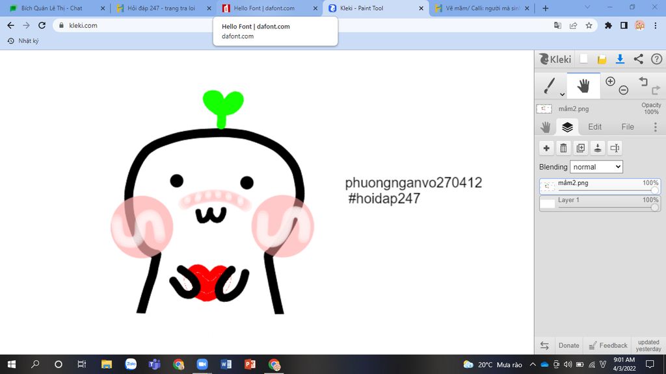Open the Nhật ký bookmark
666x374 pixels.
tap(23, 41)
